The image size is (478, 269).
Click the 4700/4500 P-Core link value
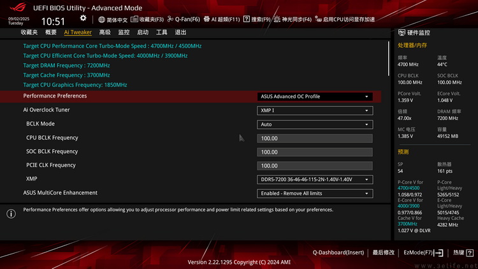tap(409, 188)
